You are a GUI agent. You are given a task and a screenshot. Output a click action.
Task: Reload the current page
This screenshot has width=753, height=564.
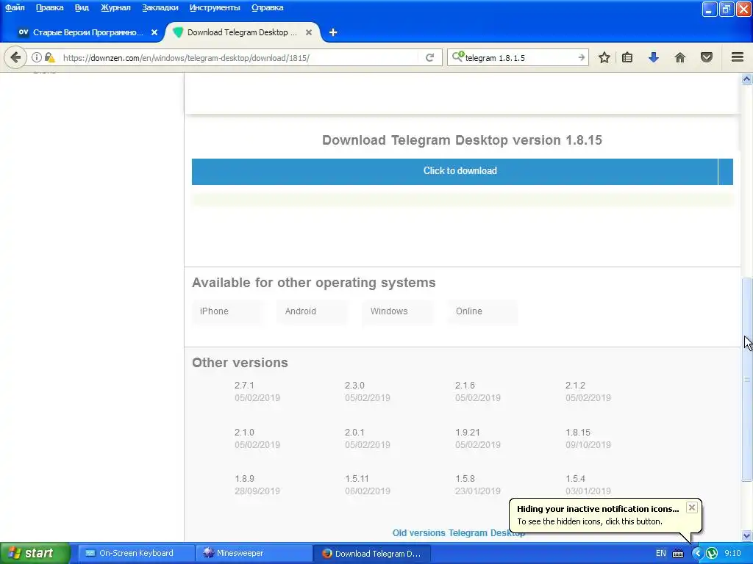tap(429, 57)
